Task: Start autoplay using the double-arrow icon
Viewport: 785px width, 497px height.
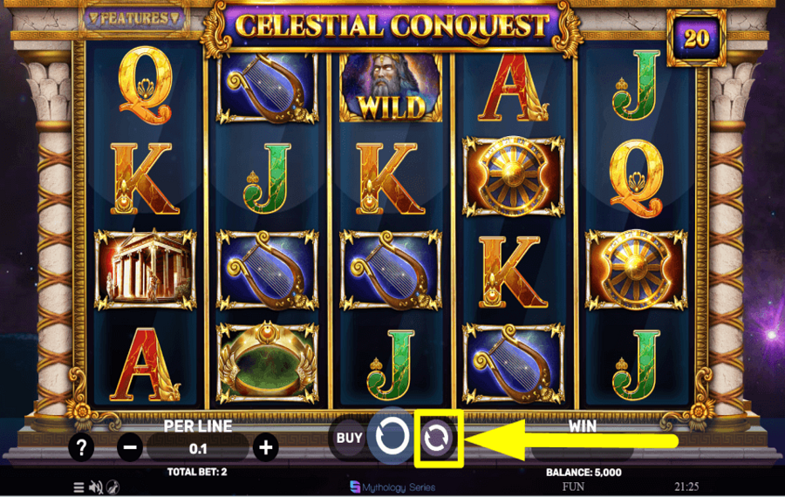Action: coord(437,439)
